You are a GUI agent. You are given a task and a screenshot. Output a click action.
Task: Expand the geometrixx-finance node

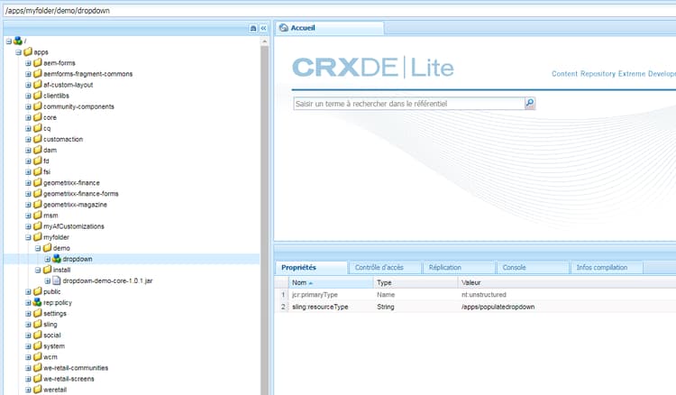[28, 183]
